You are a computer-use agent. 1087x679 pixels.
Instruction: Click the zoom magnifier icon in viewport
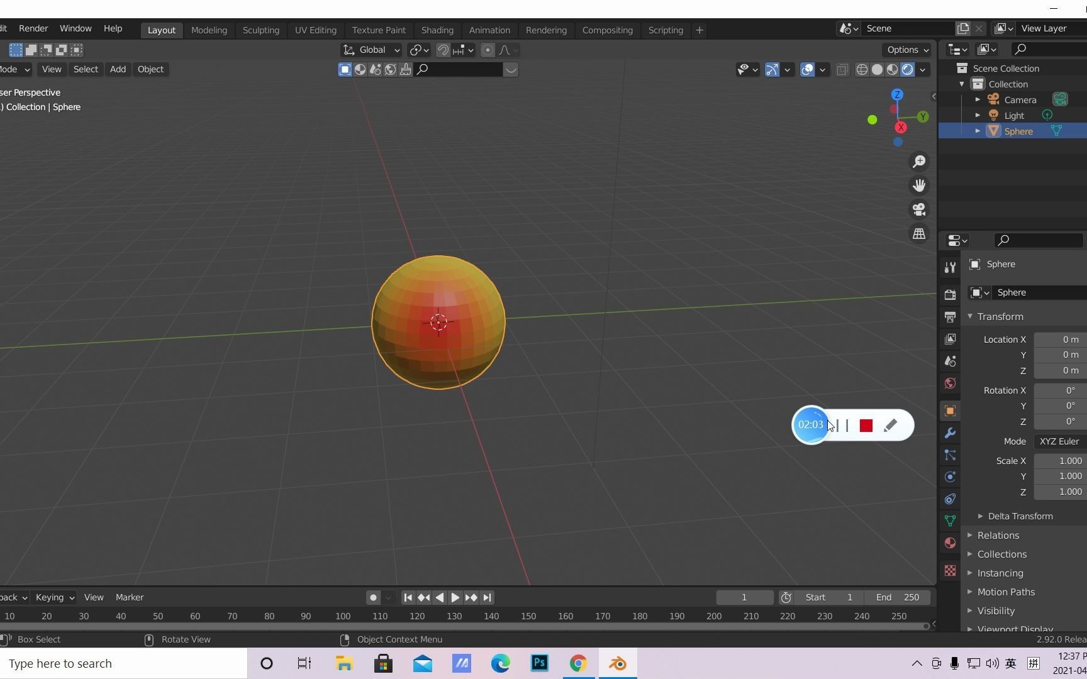pos(918,162)
